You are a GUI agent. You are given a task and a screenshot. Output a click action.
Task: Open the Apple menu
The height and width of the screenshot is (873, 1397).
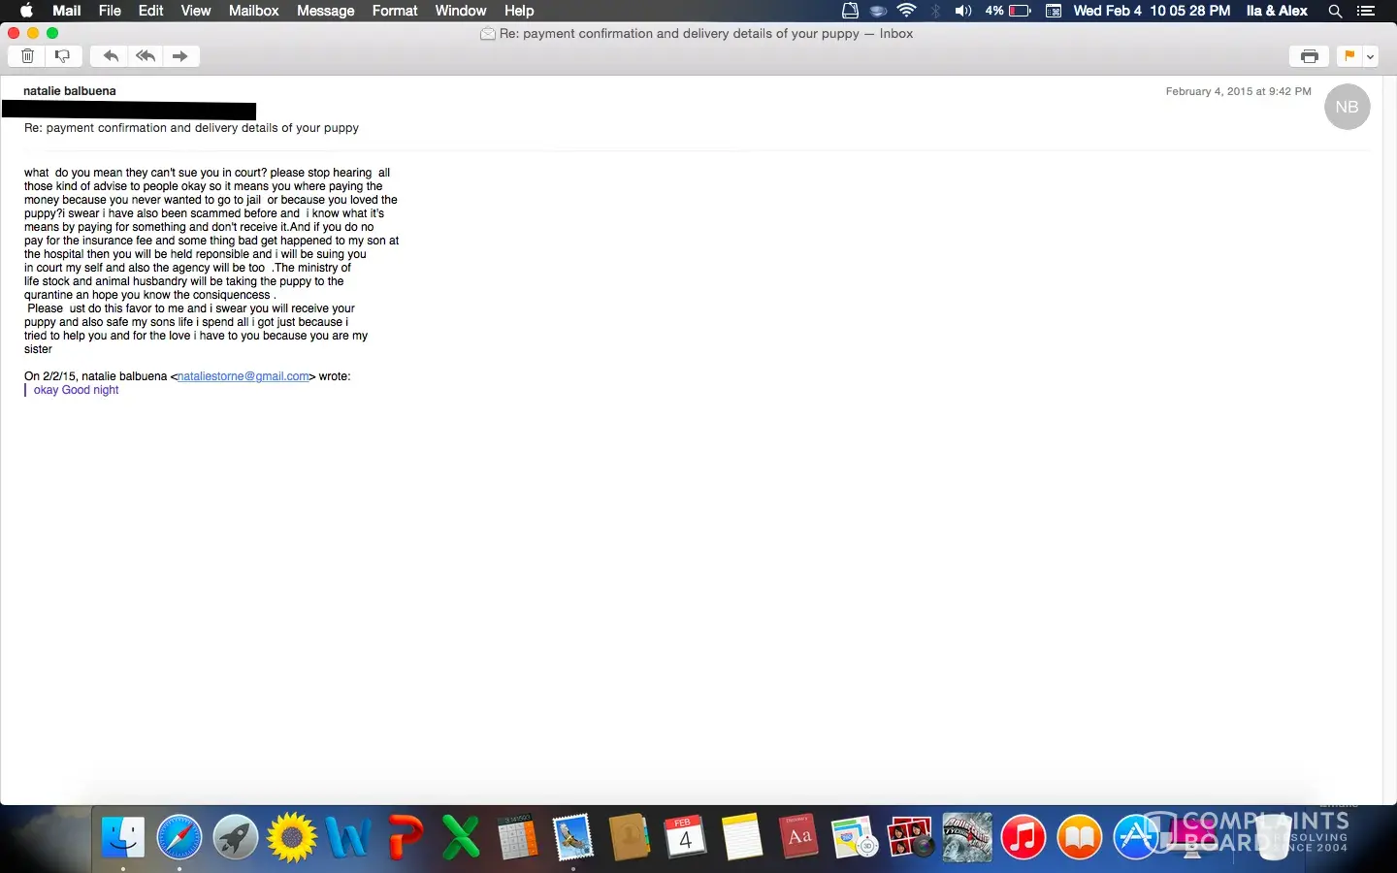tap(26, 11)
